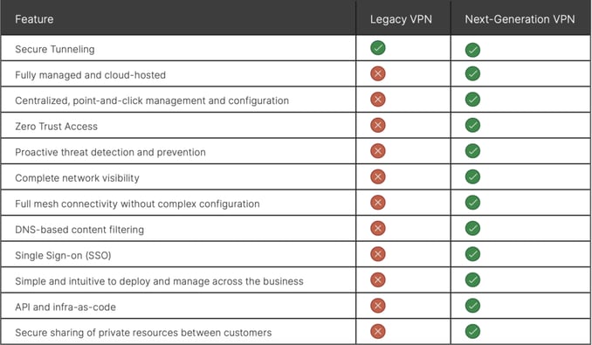
Task: Click the Next-Generation VPN check for Zero Trust Access
Action: pos(472,125)
